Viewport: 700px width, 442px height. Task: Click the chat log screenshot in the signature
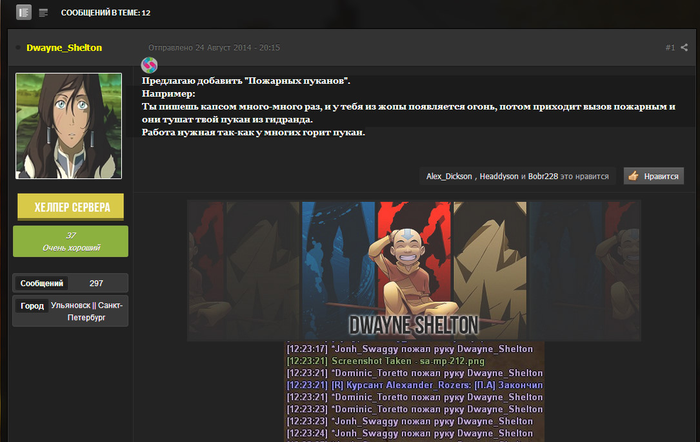415,392
